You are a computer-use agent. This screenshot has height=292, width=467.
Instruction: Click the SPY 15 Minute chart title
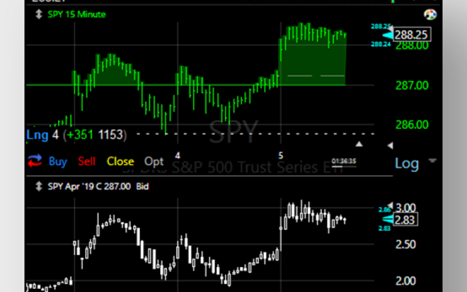tap(76, 14)
